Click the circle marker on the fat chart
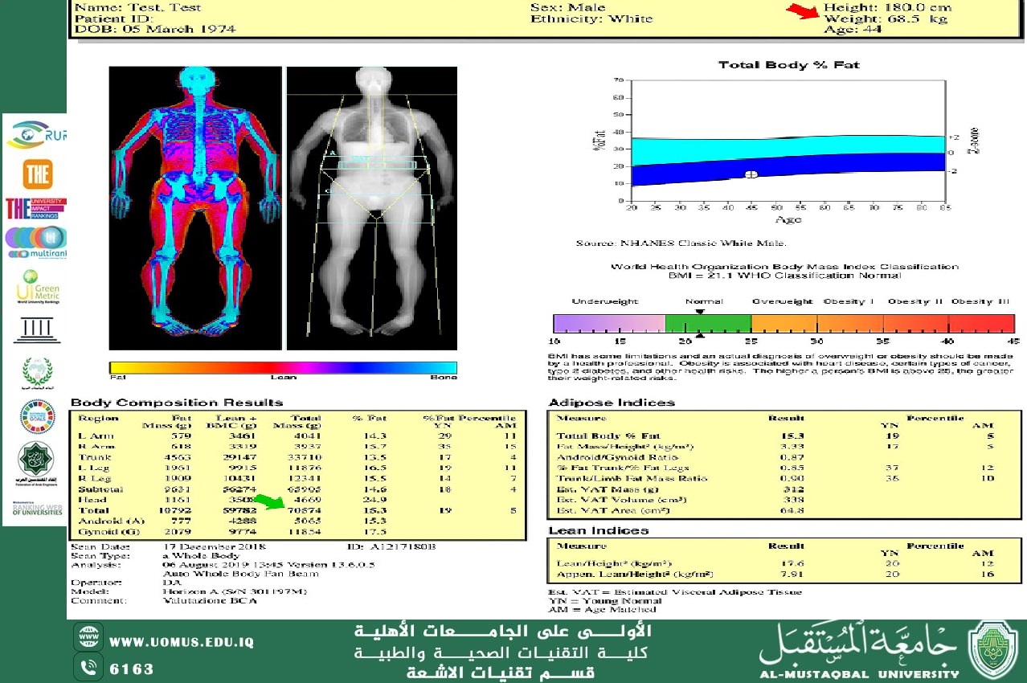This screenshot has width=1027, height=683. [751, 174]
